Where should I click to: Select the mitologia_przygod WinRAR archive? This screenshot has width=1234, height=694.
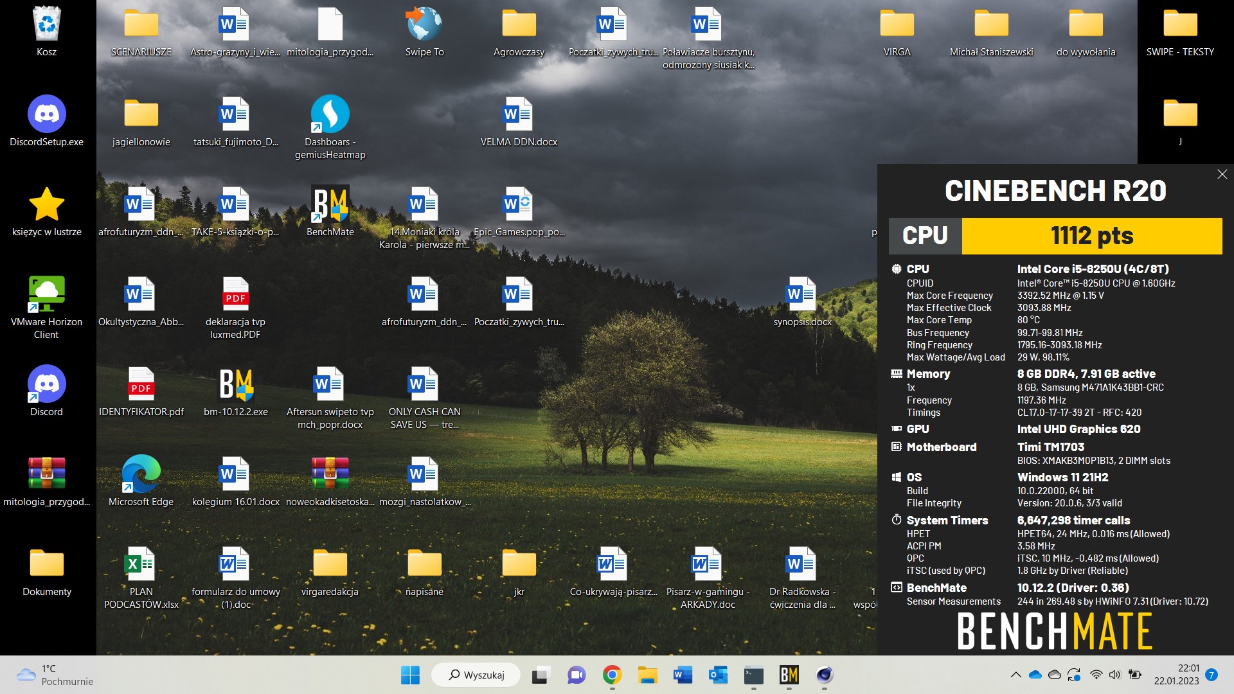(47, 474)
